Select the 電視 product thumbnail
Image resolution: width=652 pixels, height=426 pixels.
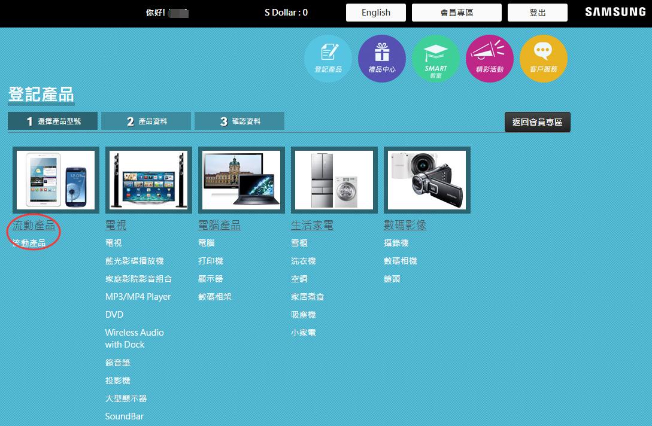tap(148, 179)
